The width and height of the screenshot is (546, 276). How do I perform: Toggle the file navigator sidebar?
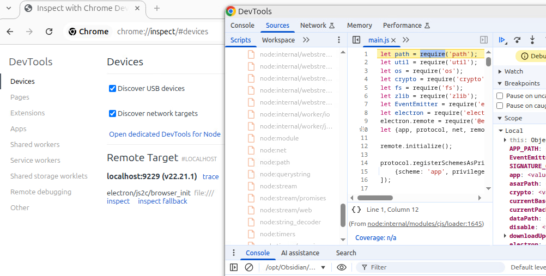[x=356, y=40]
